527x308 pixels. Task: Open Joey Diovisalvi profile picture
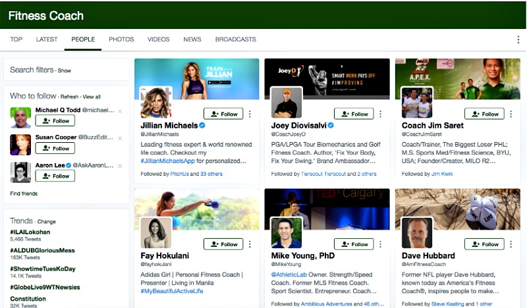coord(287,103)
